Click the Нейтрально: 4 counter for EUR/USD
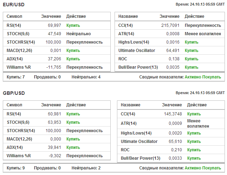227x175 pixels. pos(86,77)
